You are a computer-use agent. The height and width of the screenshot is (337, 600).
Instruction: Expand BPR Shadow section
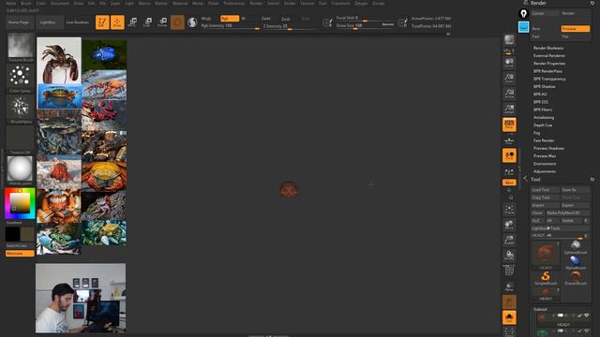coord(544,87)
